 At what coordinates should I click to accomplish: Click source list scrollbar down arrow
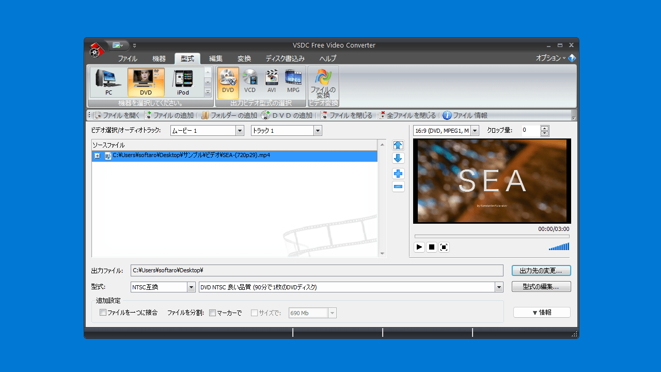pyautogui.click(x=382, y=254)
